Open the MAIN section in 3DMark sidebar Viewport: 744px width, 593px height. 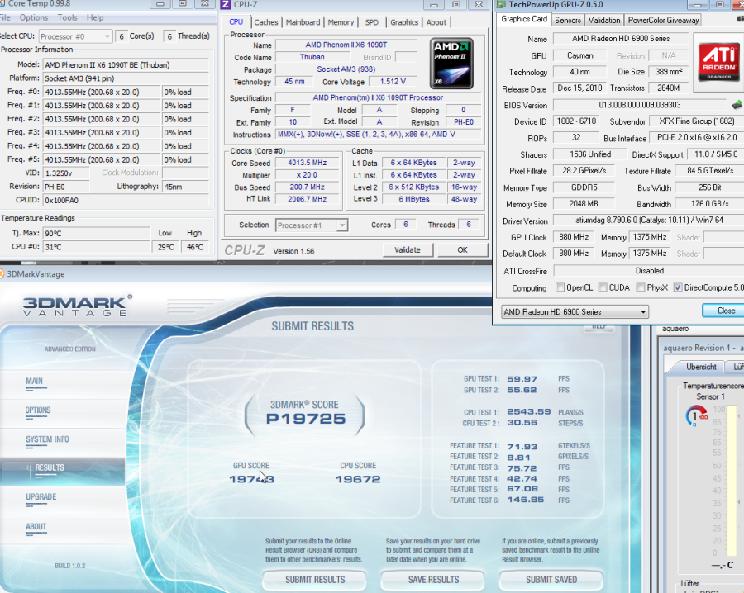(x=34, y=381)
